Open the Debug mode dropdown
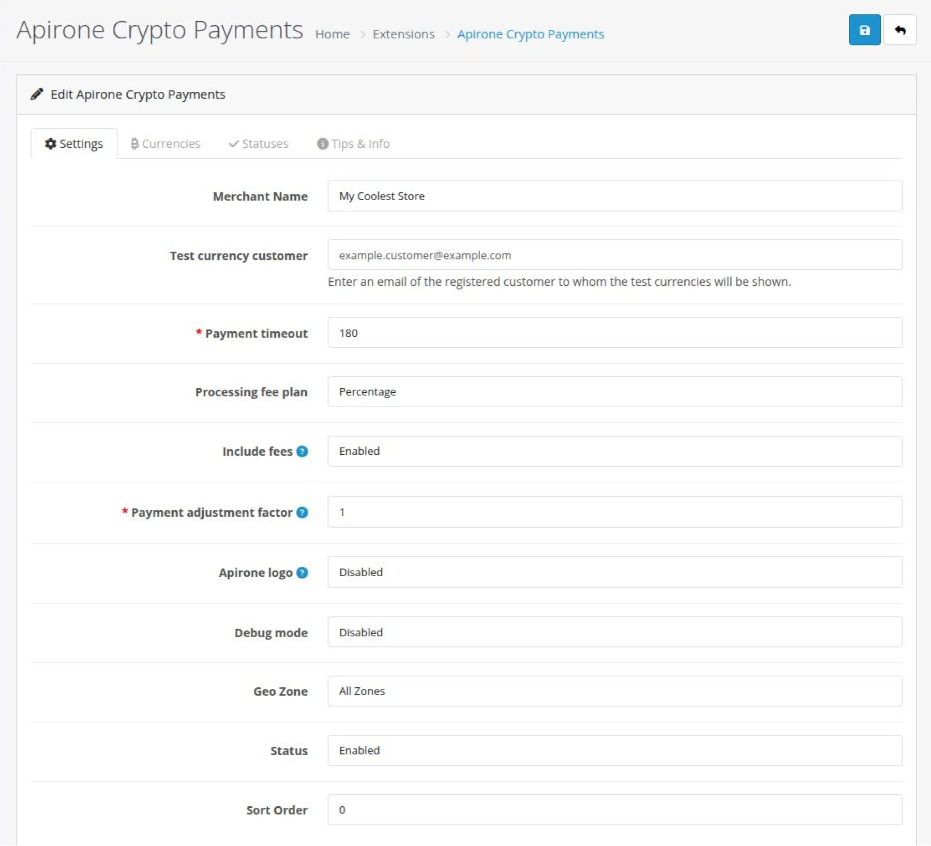This screenshot has width=931, height=846. point(615,632)
